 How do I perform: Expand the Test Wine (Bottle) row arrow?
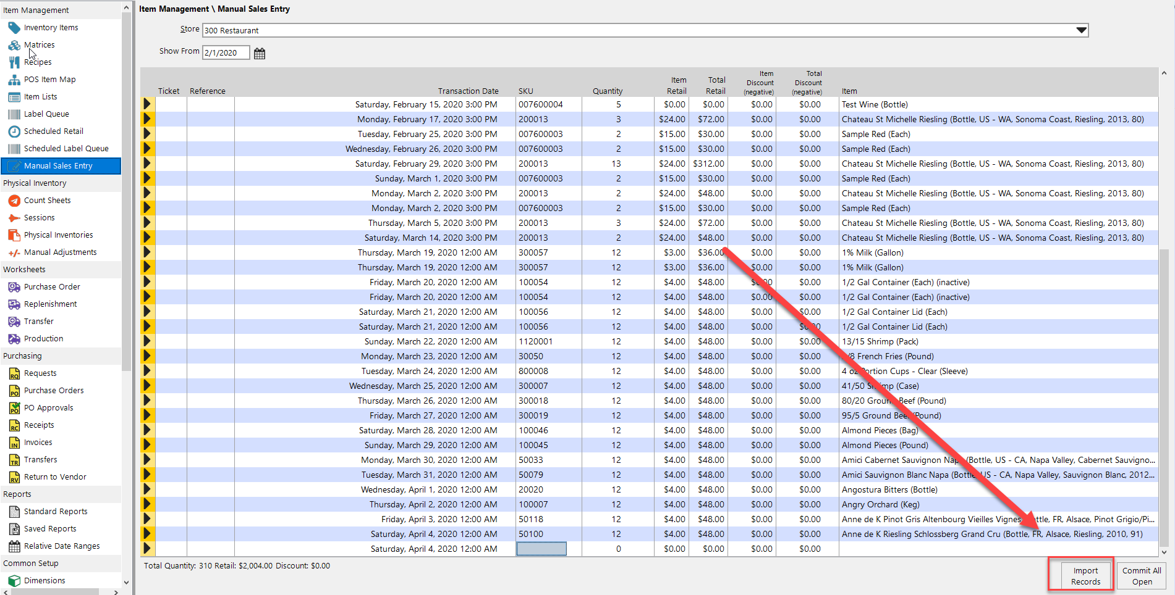(x=148, y=104)
